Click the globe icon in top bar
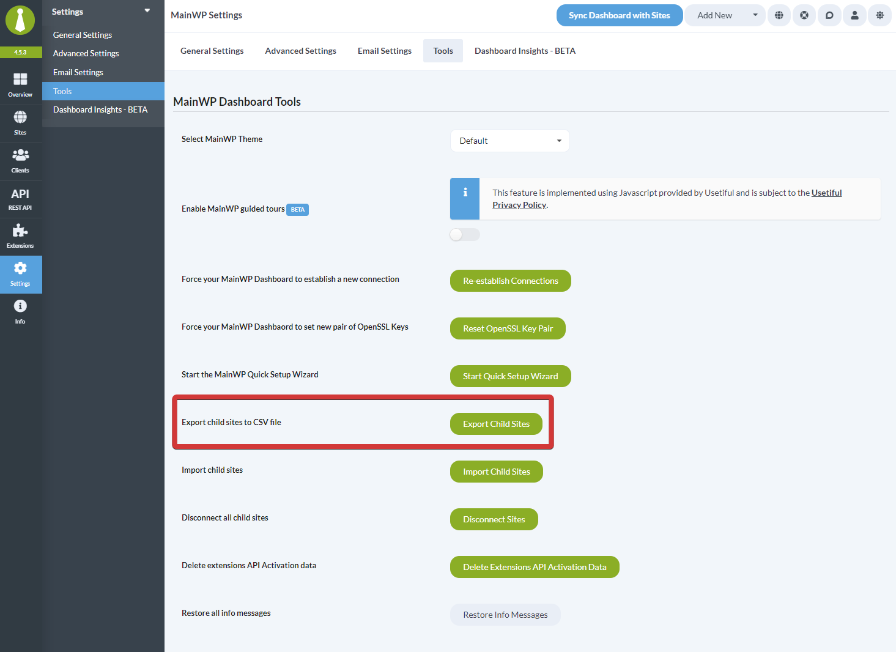This screenshot has height=652, width=896. (779, 15)
